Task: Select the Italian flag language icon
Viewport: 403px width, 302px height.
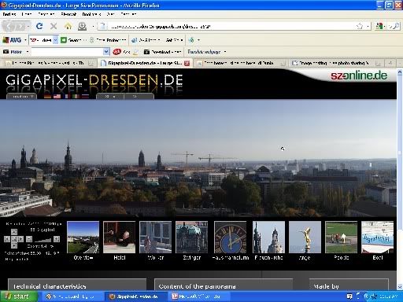Action: coord(76,96)
